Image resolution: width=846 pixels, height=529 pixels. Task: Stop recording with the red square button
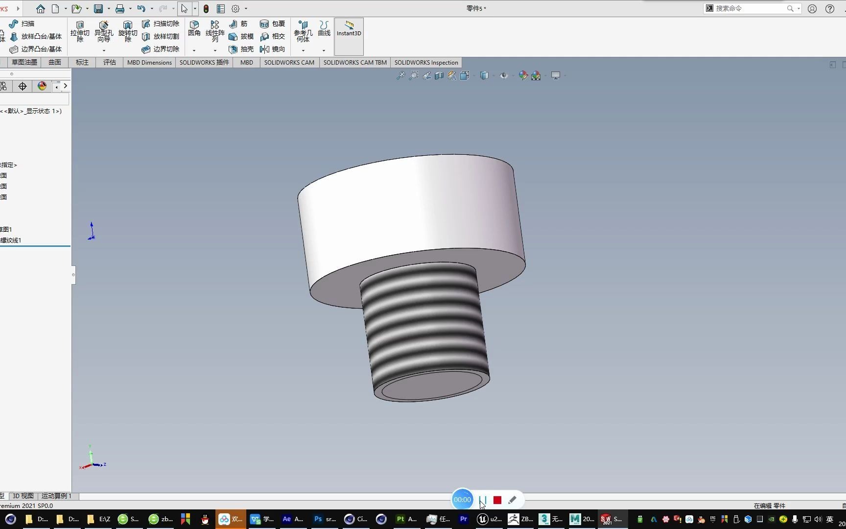pos(497,500)
